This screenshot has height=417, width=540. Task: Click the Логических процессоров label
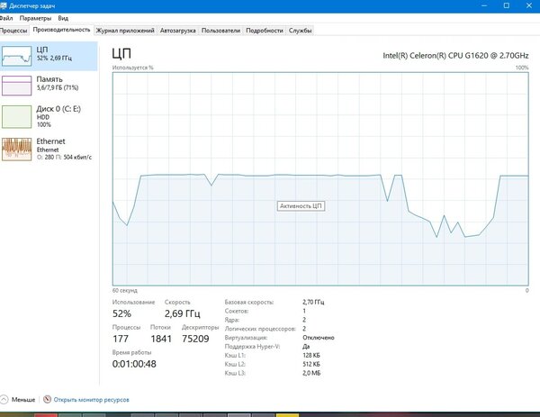(x=260, y=329)
